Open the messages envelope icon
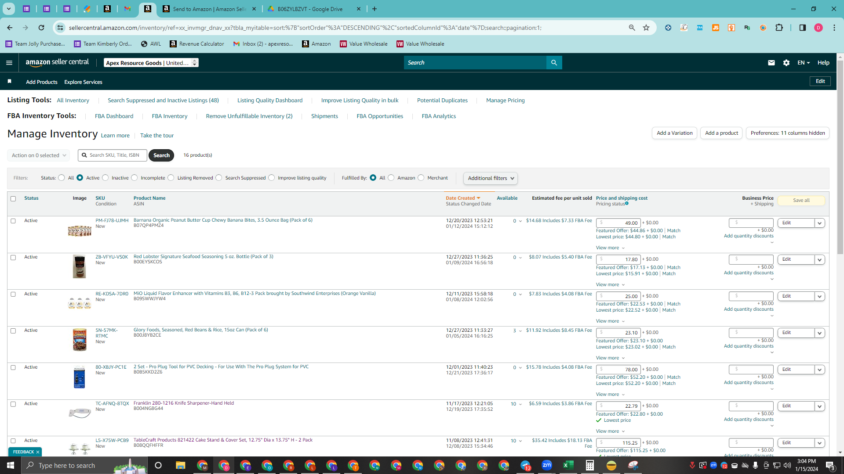Image resolution: width=844 pixels, height=474 pixels. point(771,63)
